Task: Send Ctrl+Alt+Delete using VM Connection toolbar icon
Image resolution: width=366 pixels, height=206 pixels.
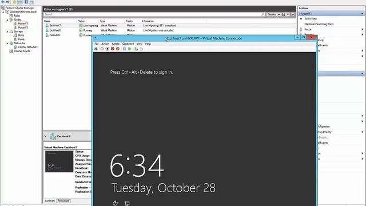Action: pos(96,49)
